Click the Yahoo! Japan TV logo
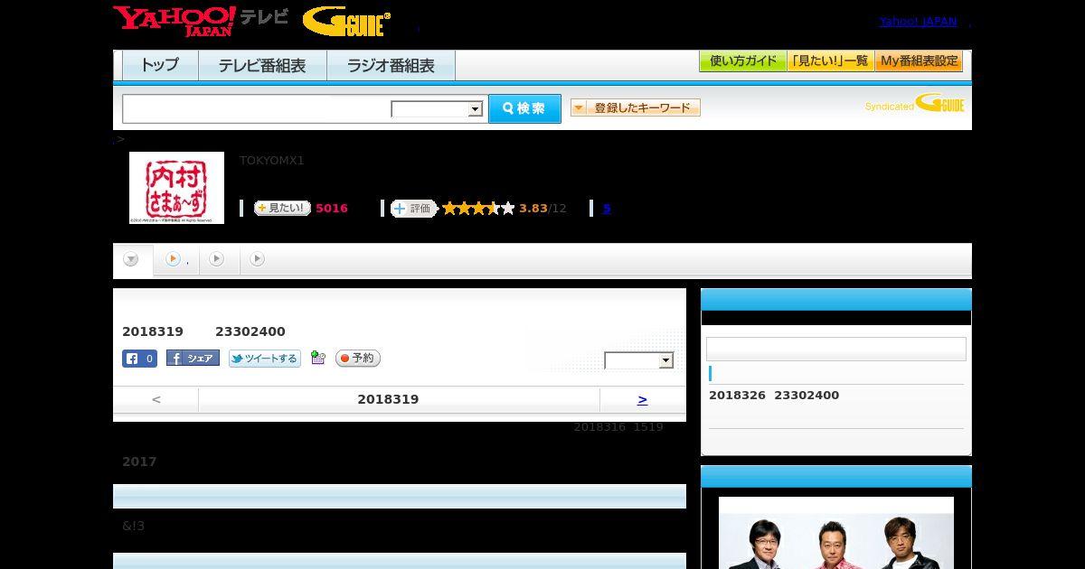 [201, 20]
